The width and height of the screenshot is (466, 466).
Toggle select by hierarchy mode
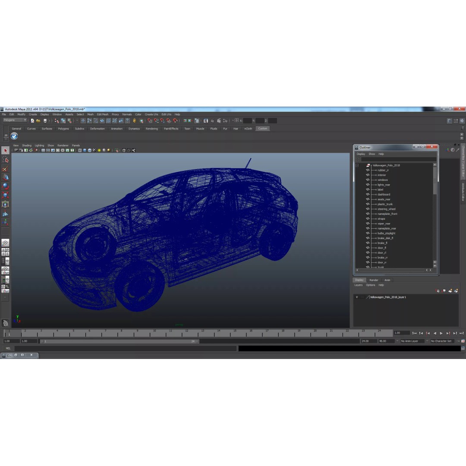coord(57,121)
